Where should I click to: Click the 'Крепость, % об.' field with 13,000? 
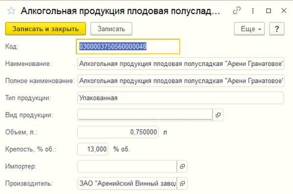tap(93, 149)
